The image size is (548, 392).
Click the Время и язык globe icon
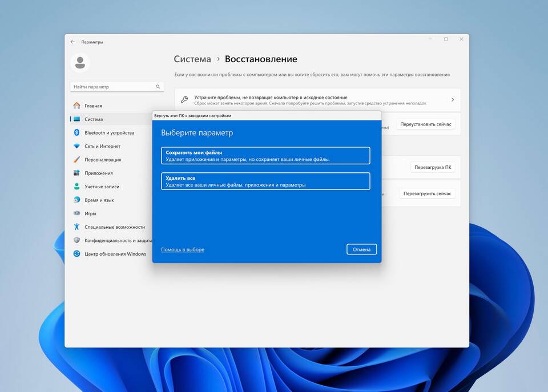76,200
